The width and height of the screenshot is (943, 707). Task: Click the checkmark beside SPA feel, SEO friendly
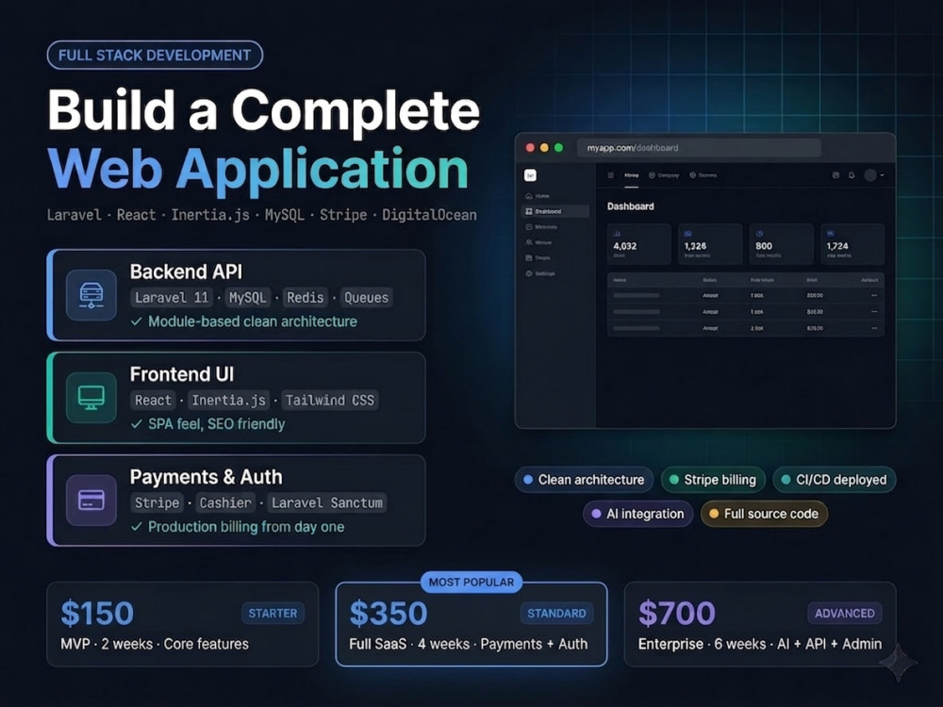[x=137, y=424]
